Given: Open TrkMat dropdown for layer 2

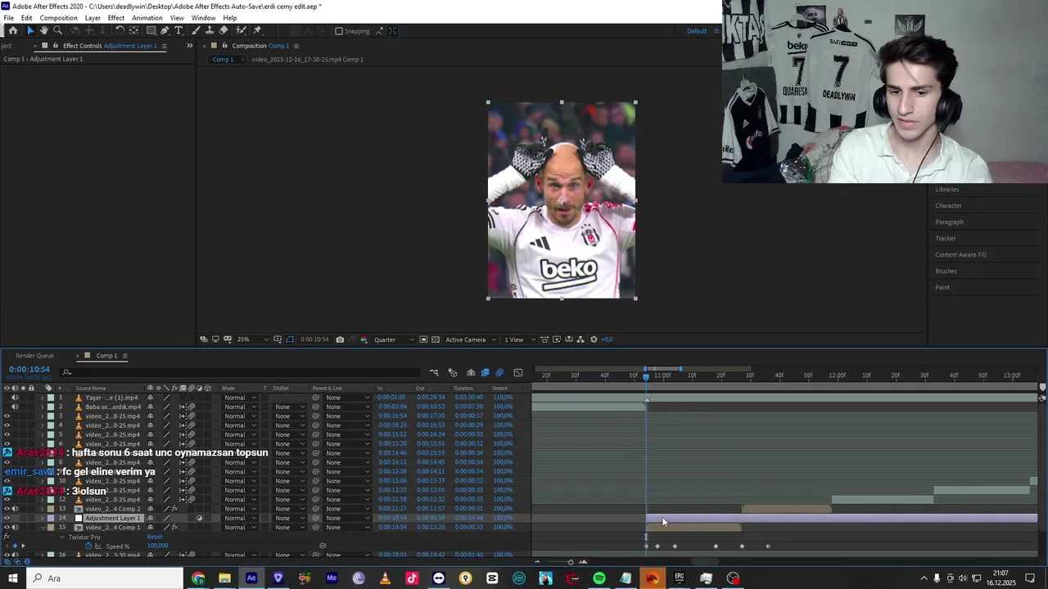Looking at the screenshot, I should tap(288, 407).
